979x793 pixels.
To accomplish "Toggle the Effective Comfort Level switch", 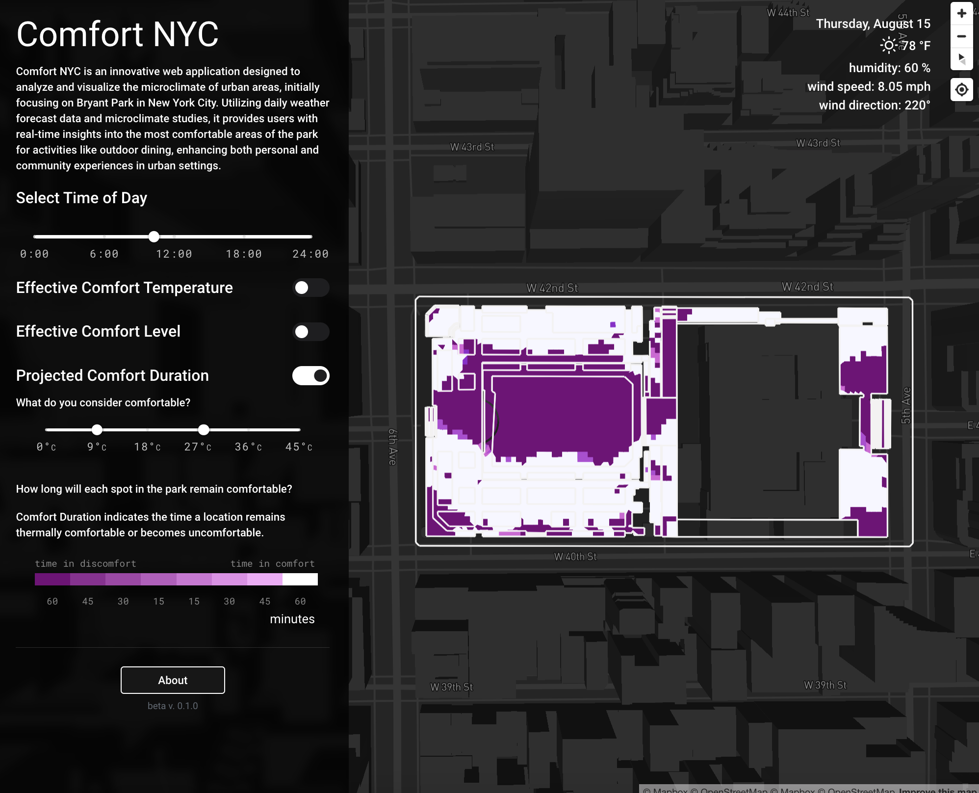I will point(310,331).
